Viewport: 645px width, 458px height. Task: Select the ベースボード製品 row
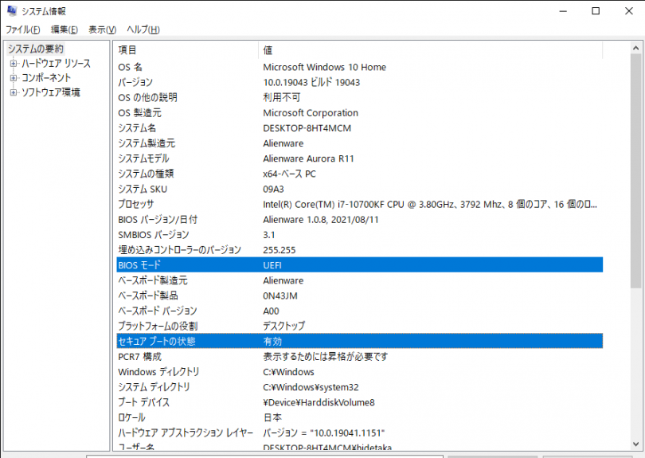[359, 296]
